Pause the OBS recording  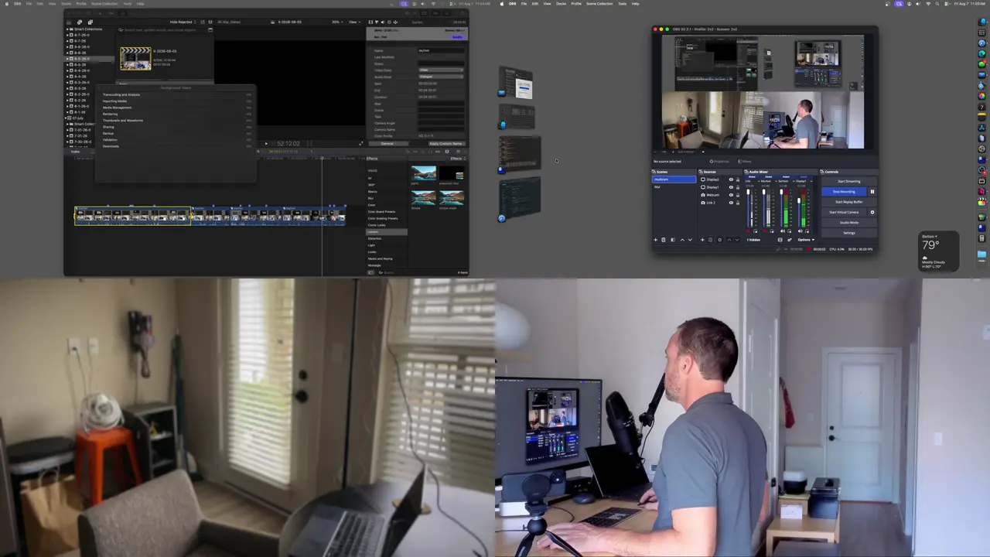point(872,192)
